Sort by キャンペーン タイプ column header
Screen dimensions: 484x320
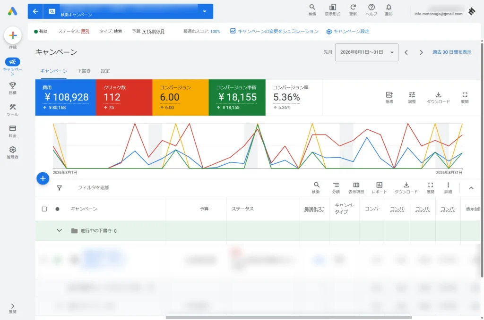(344, 209)
